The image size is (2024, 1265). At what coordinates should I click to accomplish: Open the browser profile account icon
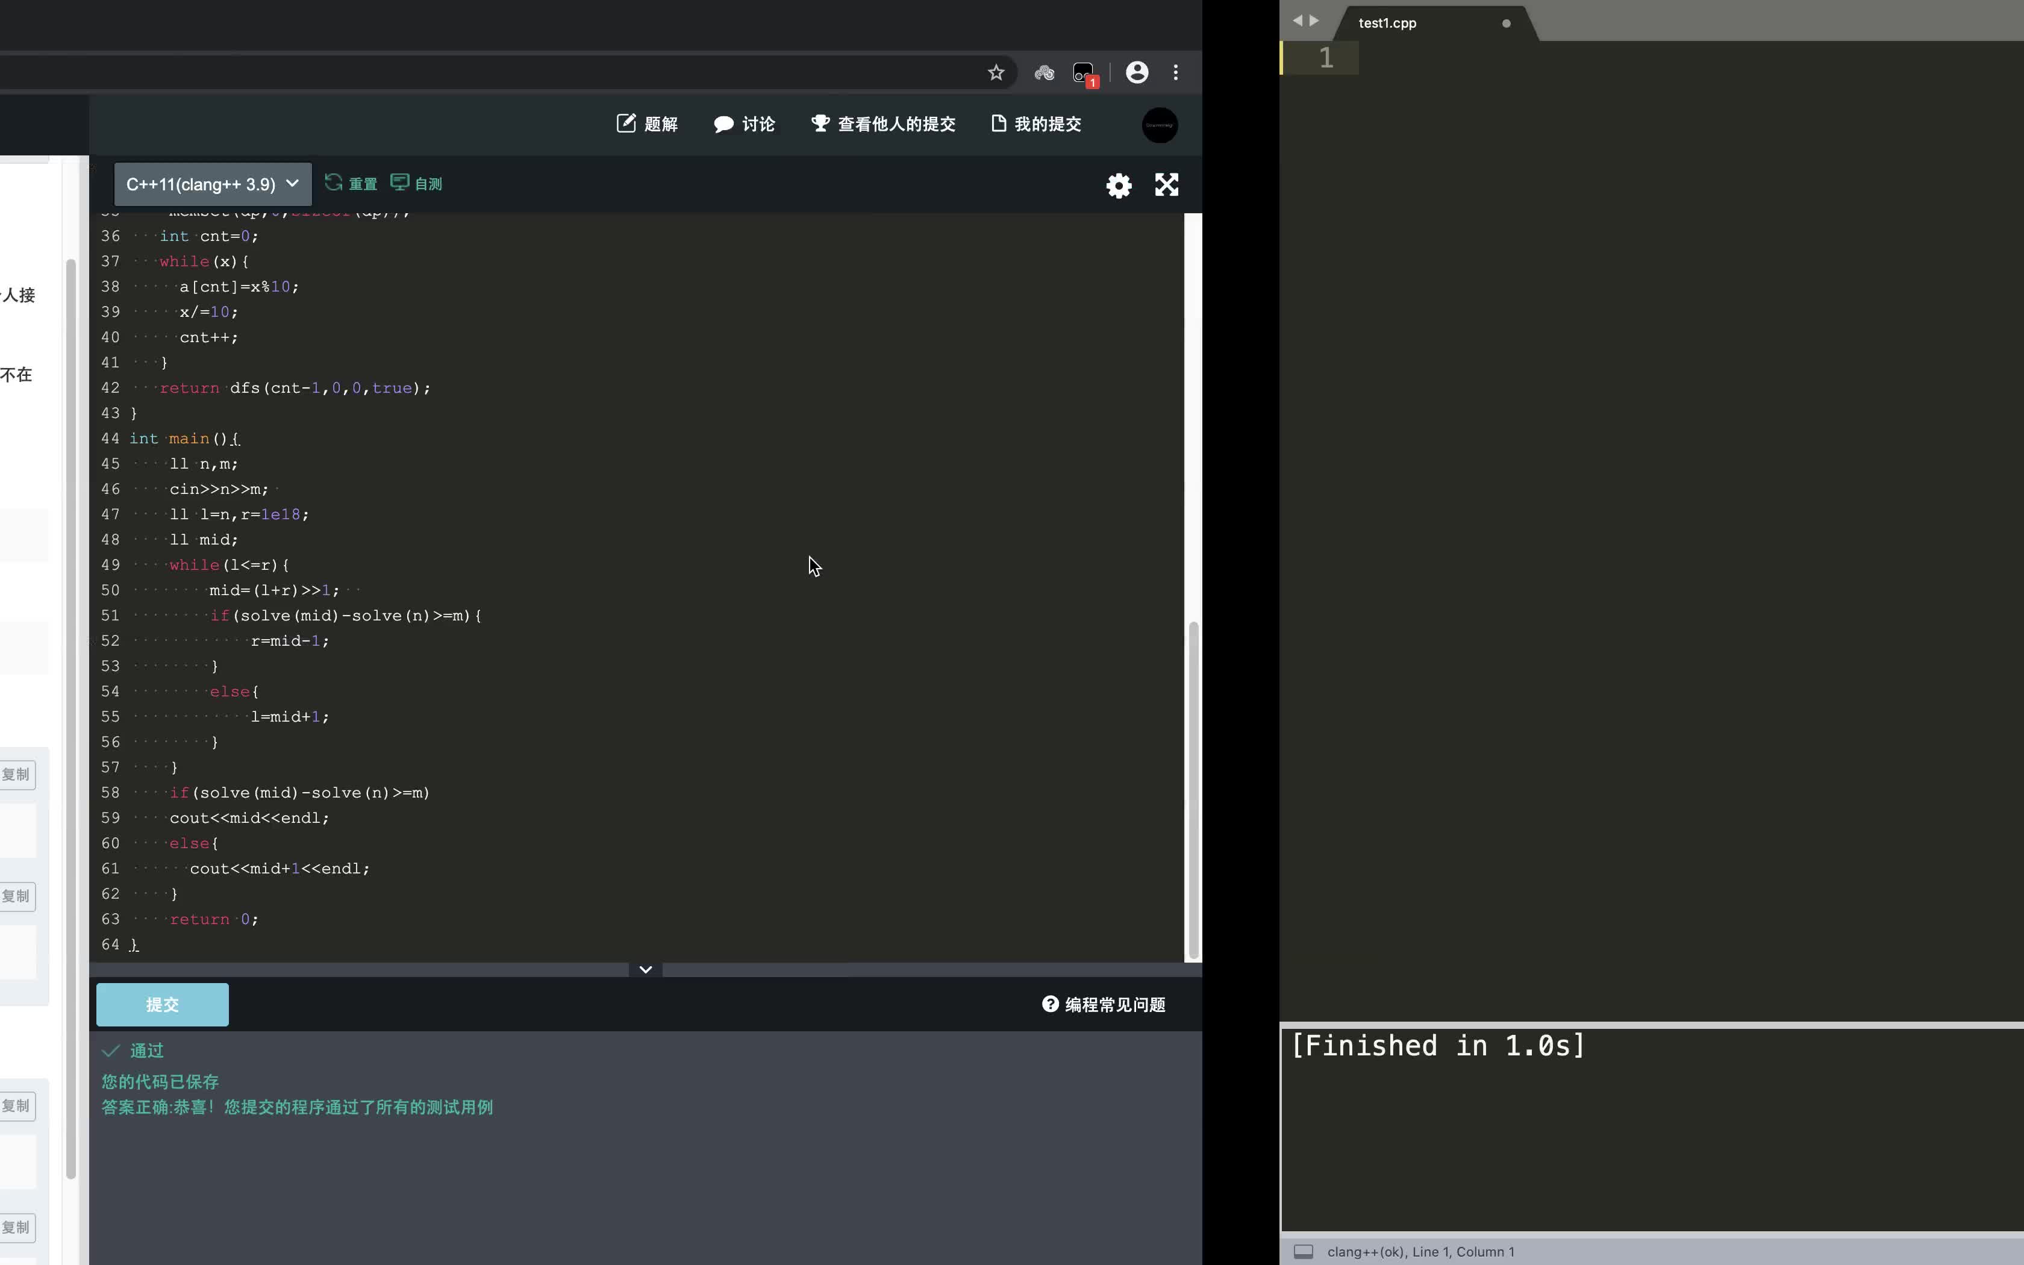point(1137,73)
